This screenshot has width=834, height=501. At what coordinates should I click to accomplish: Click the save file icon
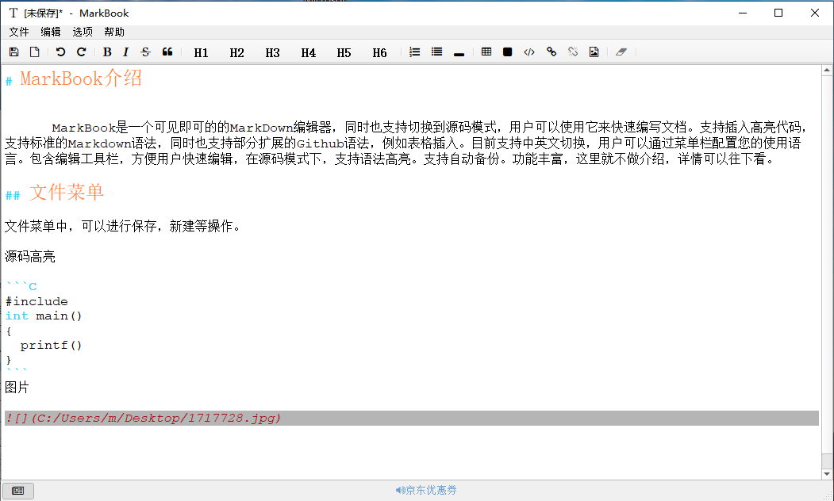tap(14, 52)
